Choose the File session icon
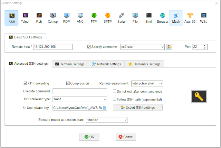Screen dimensions: 221x148 (135, 18)
